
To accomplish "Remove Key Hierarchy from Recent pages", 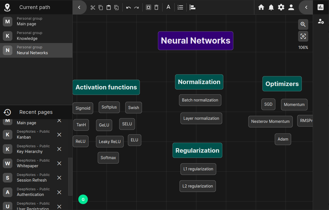I will pyautogui.click(x=60, y=149).
